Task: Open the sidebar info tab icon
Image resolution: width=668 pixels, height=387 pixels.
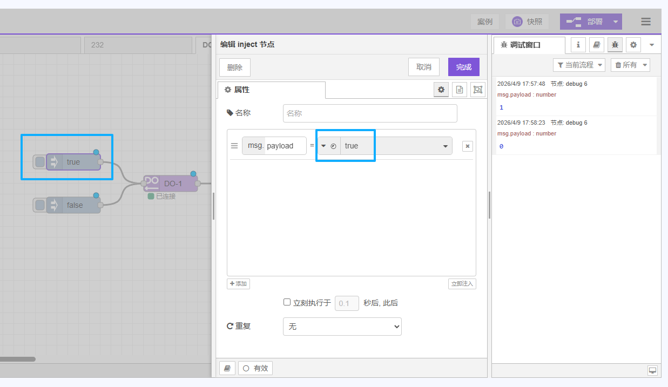Action: point(578,45)
